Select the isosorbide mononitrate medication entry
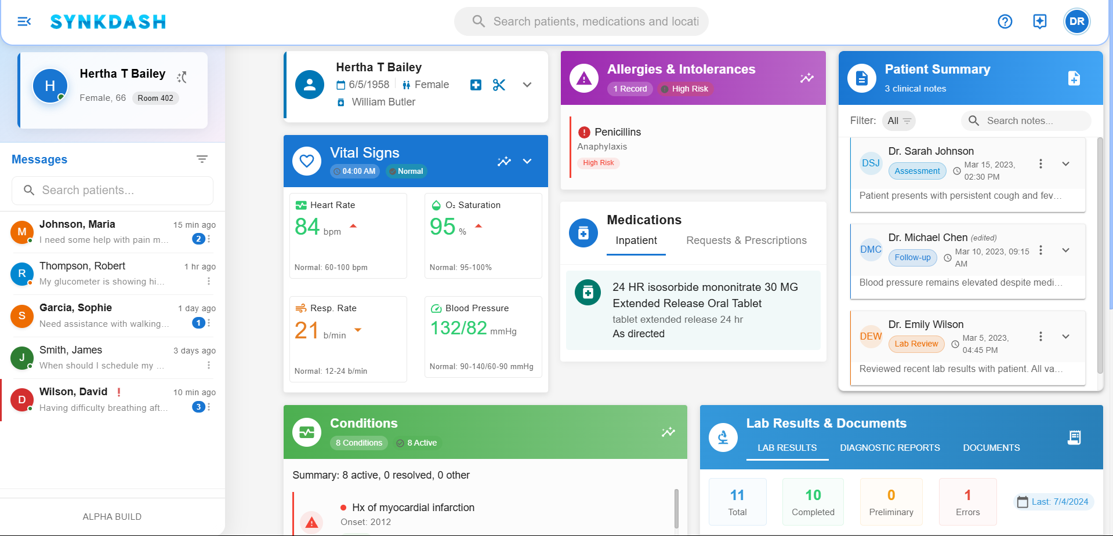 pos(693,310)
